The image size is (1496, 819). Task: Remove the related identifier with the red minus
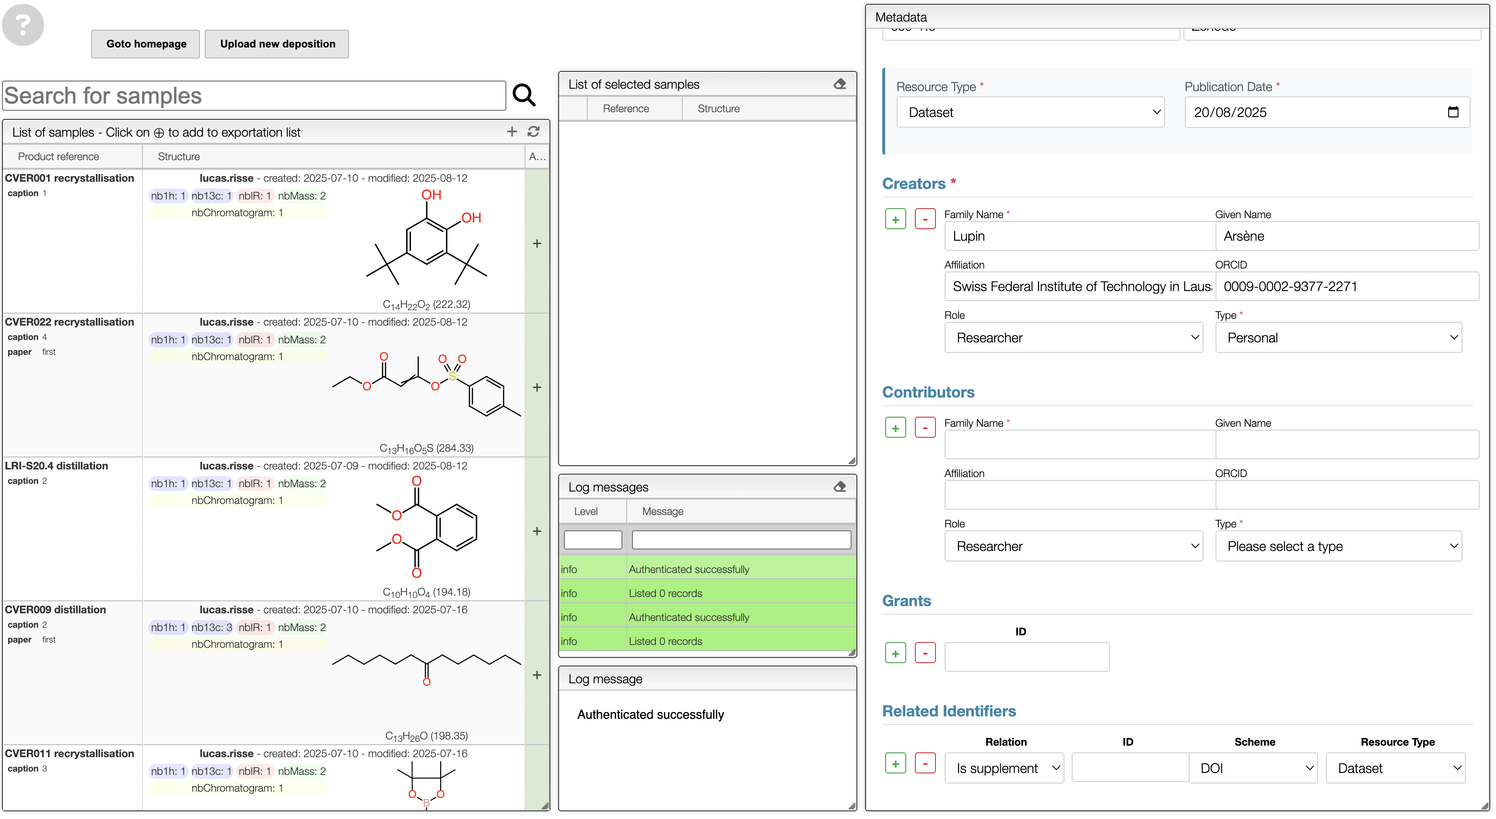click(925, 764)
